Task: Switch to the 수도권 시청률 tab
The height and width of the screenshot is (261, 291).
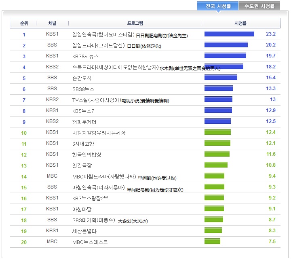Action: pos(259,6)
